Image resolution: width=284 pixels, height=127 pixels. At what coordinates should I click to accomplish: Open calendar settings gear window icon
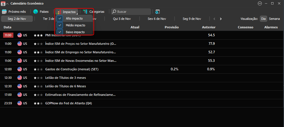tap(157, 12)
